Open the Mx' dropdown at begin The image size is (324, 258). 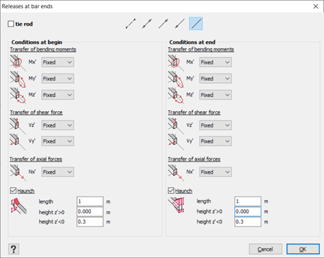(57, 62)
